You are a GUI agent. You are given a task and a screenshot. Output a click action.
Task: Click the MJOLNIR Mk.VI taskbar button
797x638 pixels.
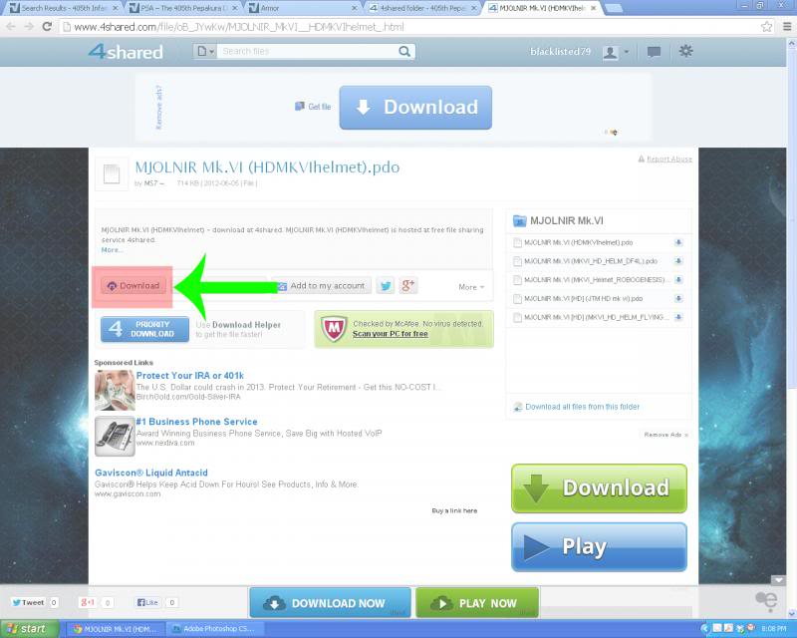pyautogui.click(x=116, y=629)
